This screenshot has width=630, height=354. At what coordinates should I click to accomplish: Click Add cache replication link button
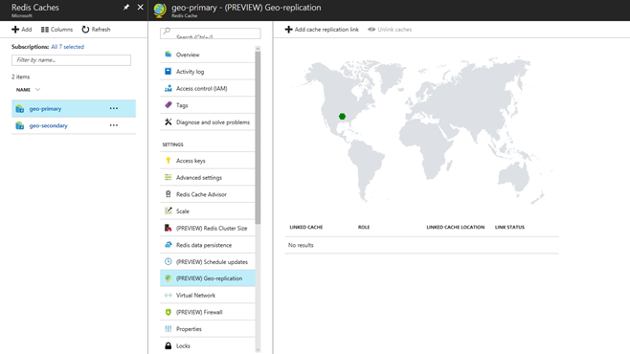[x=322, y=30]
